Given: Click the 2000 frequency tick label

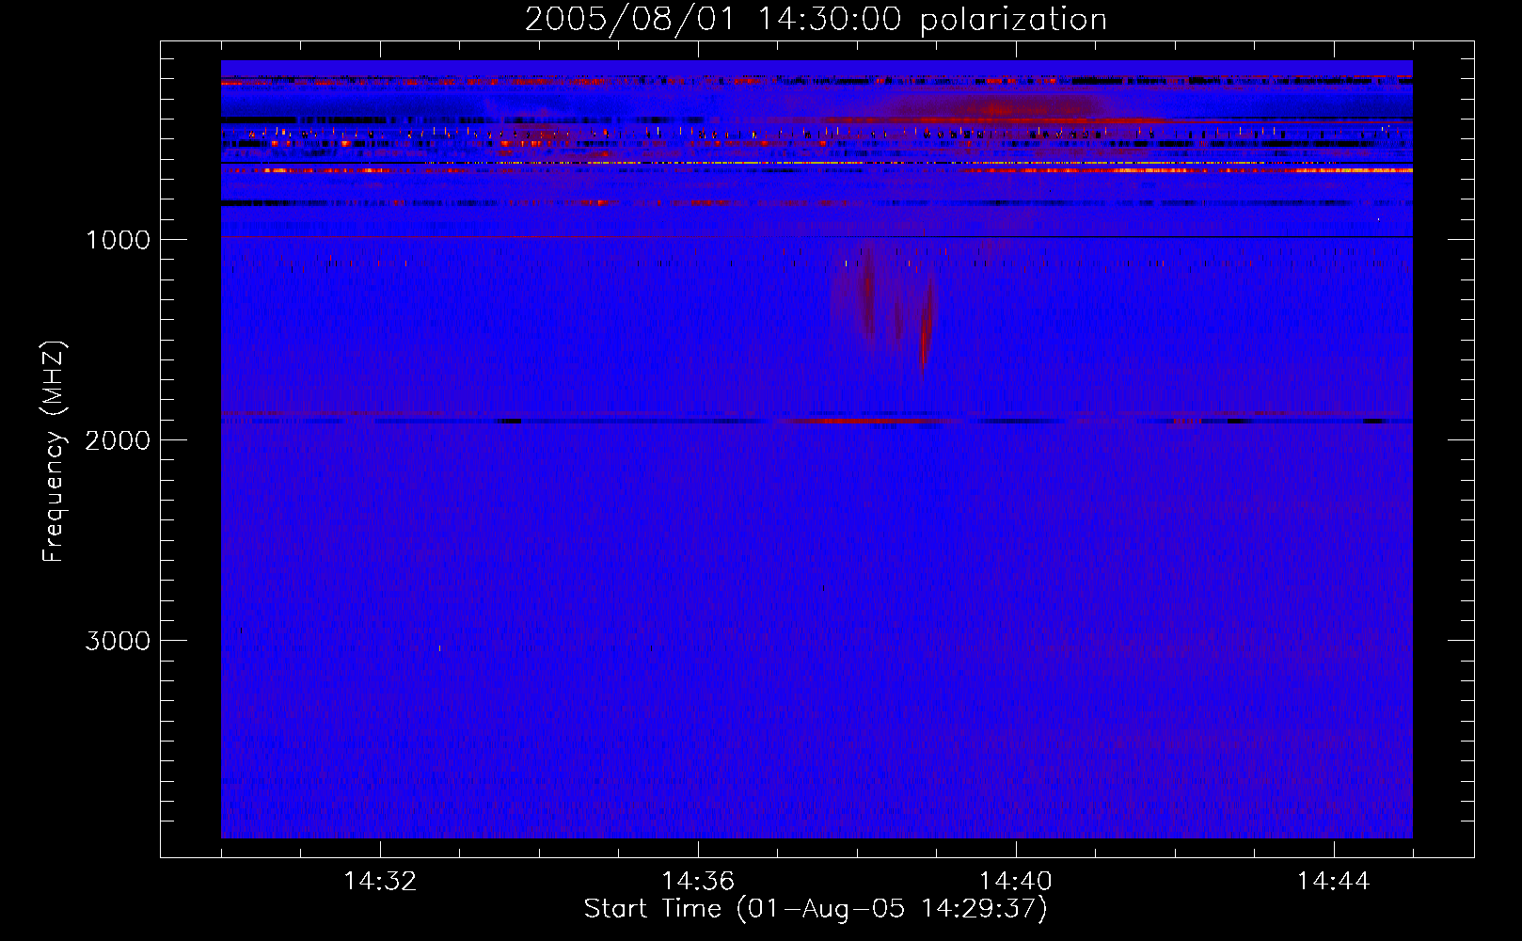Looking at the screenshot, I should pyautogui.click(x=118, y=440).
